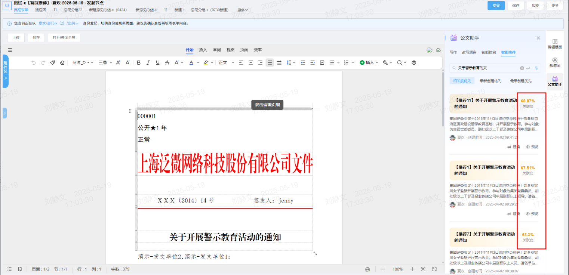The height and width of the screenshot is (275, 569).
Task: Align text right
Action: coord(260,62)
